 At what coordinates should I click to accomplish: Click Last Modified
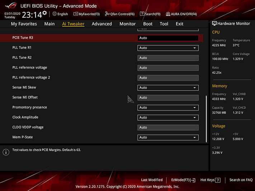point(152,180)
